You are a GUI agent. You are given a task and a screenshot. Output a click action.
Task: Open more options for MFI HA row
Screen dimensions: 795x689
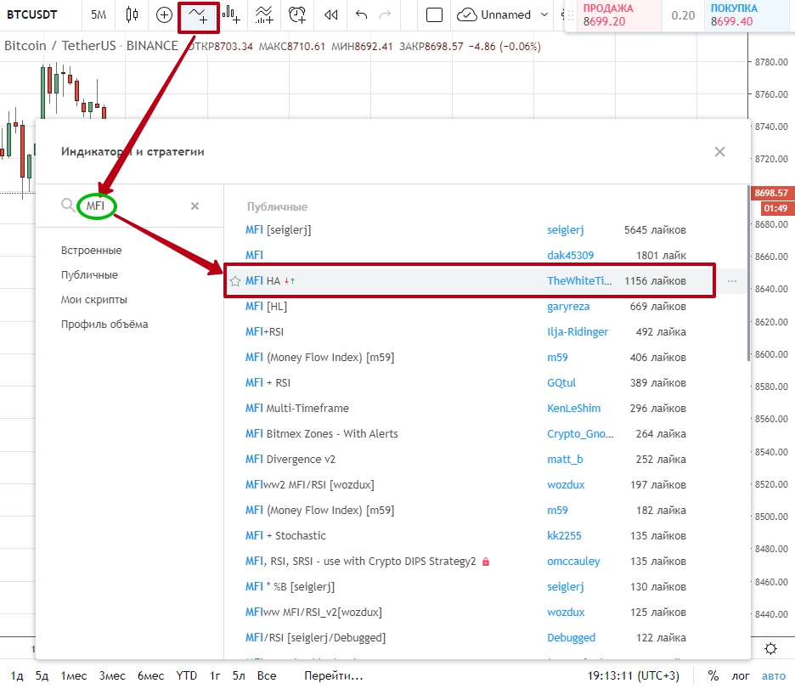tap(732, 281)
